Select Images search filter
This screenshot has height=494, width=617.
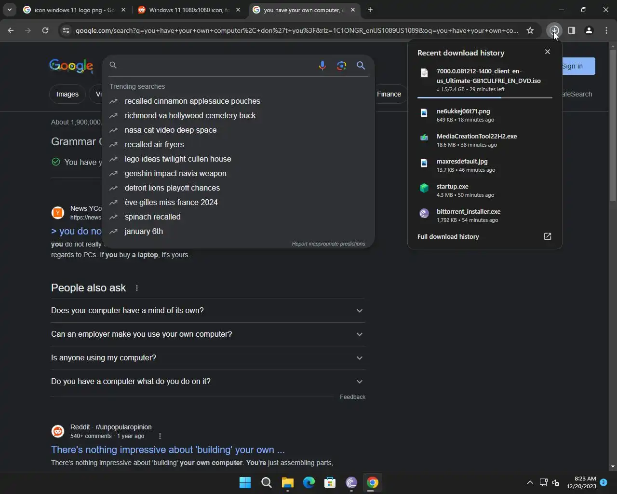pyautogui.click(x=67, y=94)
